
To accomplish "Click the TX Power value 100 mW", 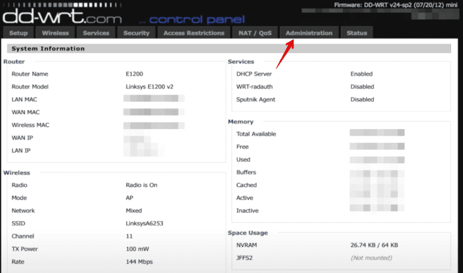I will 137,249.
